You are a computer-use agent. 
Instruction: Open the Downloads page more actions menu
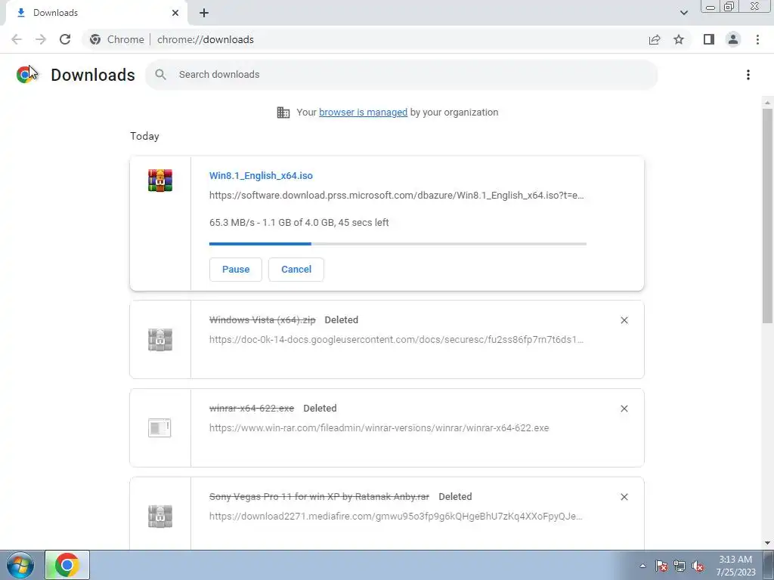pos(748,75)
